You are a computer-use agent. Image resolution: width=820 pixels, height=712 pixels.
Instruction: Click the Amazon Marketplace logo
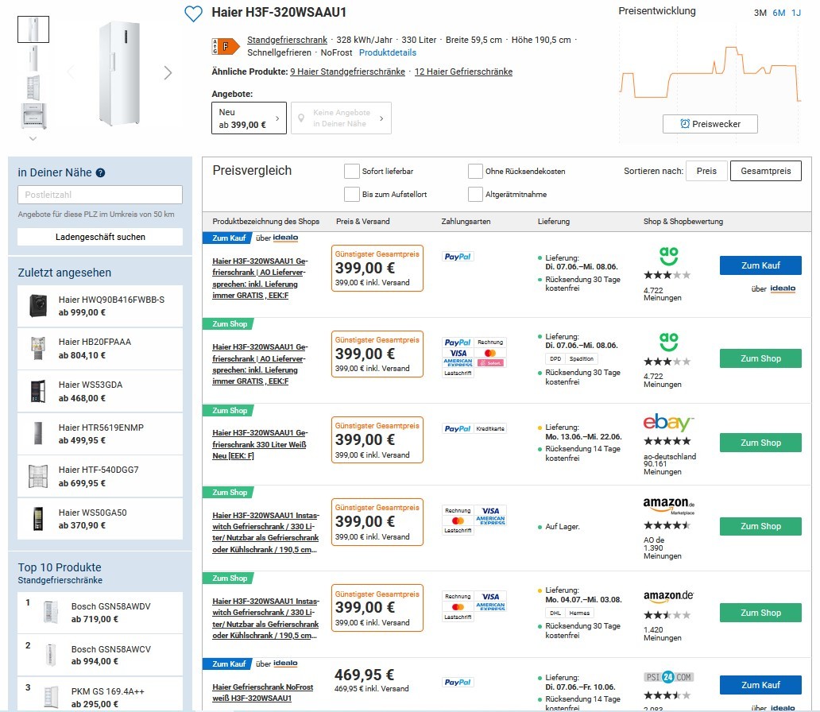[x=669, y=505]
